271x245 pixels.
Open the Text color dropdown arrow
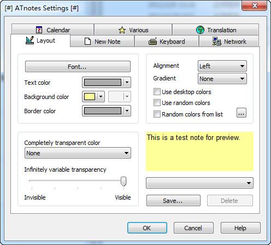[x=127, y=82]
